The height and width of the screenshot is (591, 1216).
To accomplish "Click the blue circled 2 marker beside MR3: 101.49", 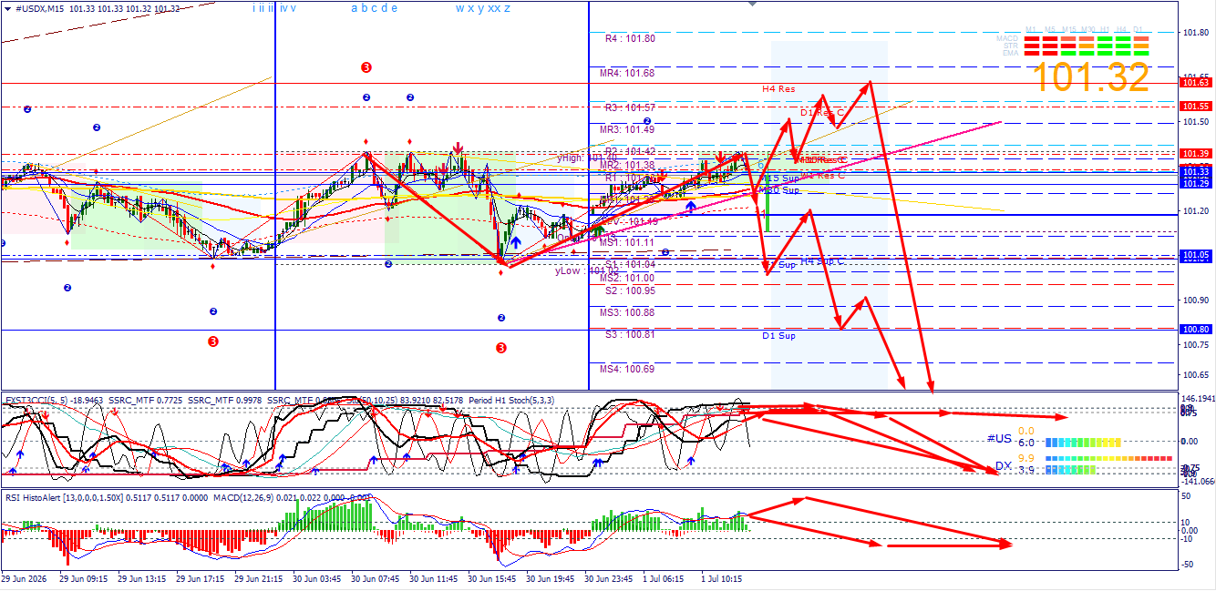I will 646,121.
